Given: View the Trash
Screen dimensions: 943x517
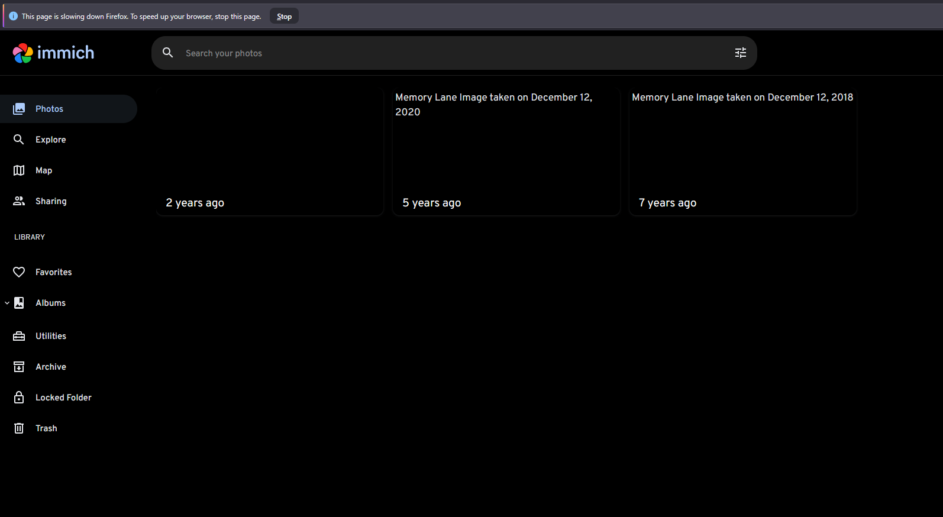Looking at the screenshot, I should [x=69, y=428].
